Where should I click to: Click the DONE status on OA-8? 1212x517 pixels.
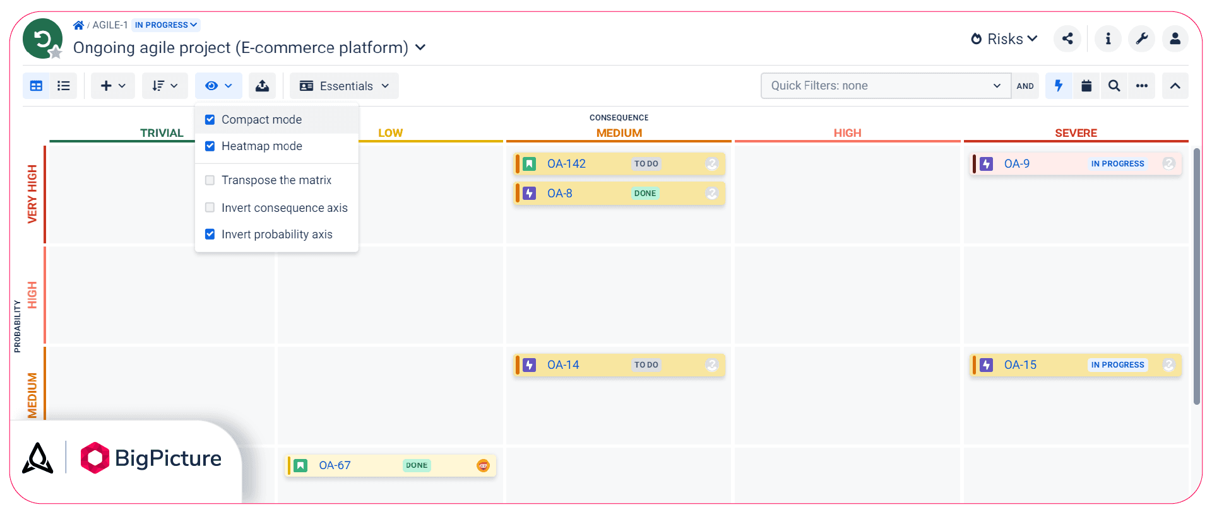pos(645,194)
